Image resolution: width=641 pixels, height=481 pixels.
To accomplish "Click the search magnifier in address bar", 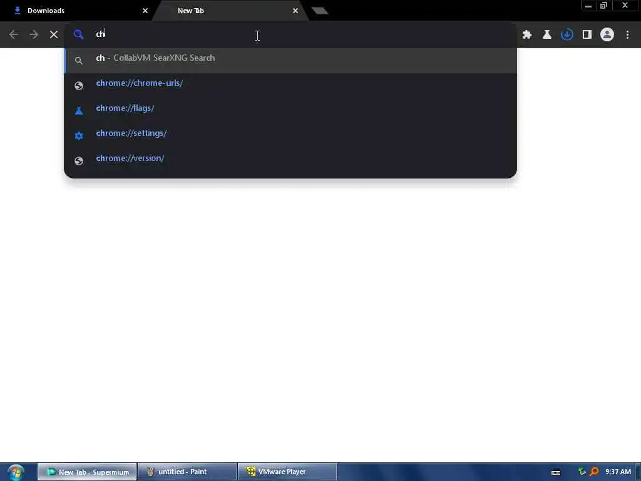I will click(x=78, y=34).
